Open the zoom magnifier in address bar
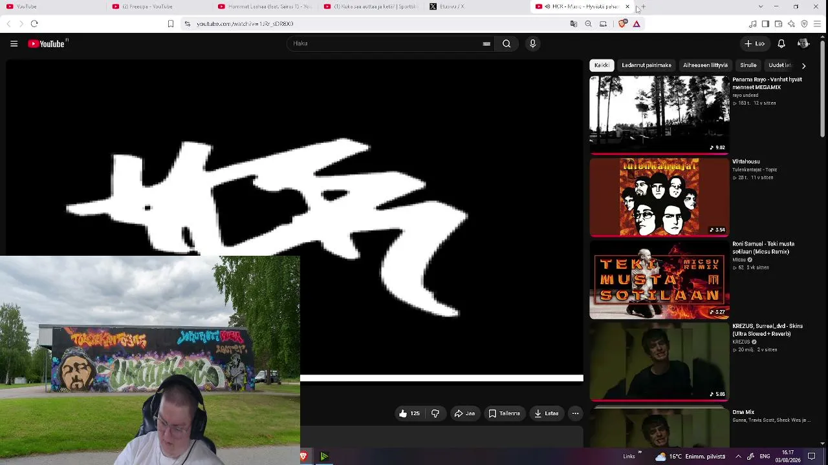This screenshot has height=465, width=828. (588, 24)
